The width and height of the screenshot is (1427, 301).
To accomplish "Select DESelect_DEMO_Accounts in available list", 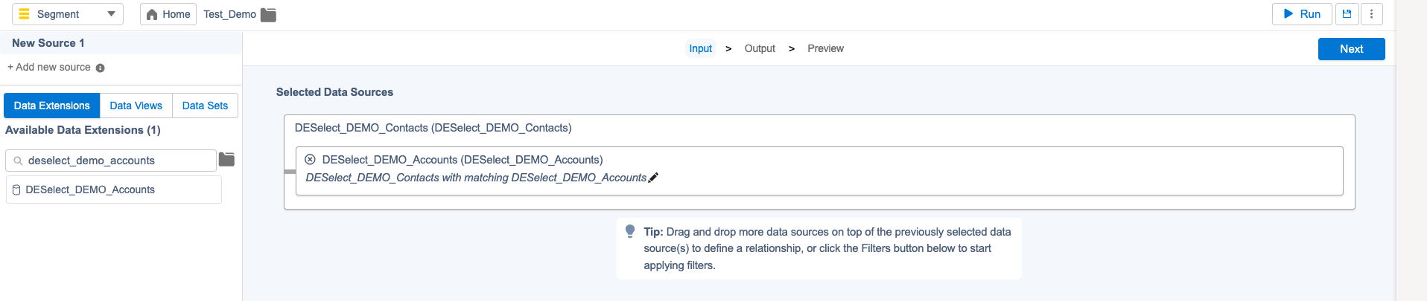I will pyautogui.click(x=113, y=190).
